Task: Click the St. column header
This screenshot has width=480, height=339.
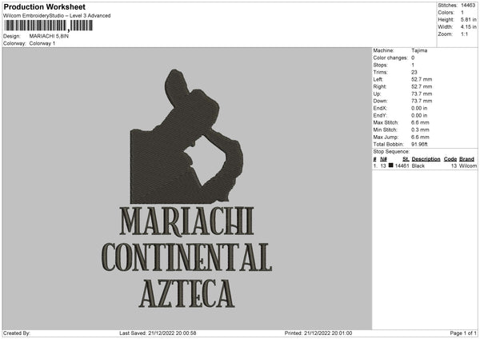Action: click(406, 159)
